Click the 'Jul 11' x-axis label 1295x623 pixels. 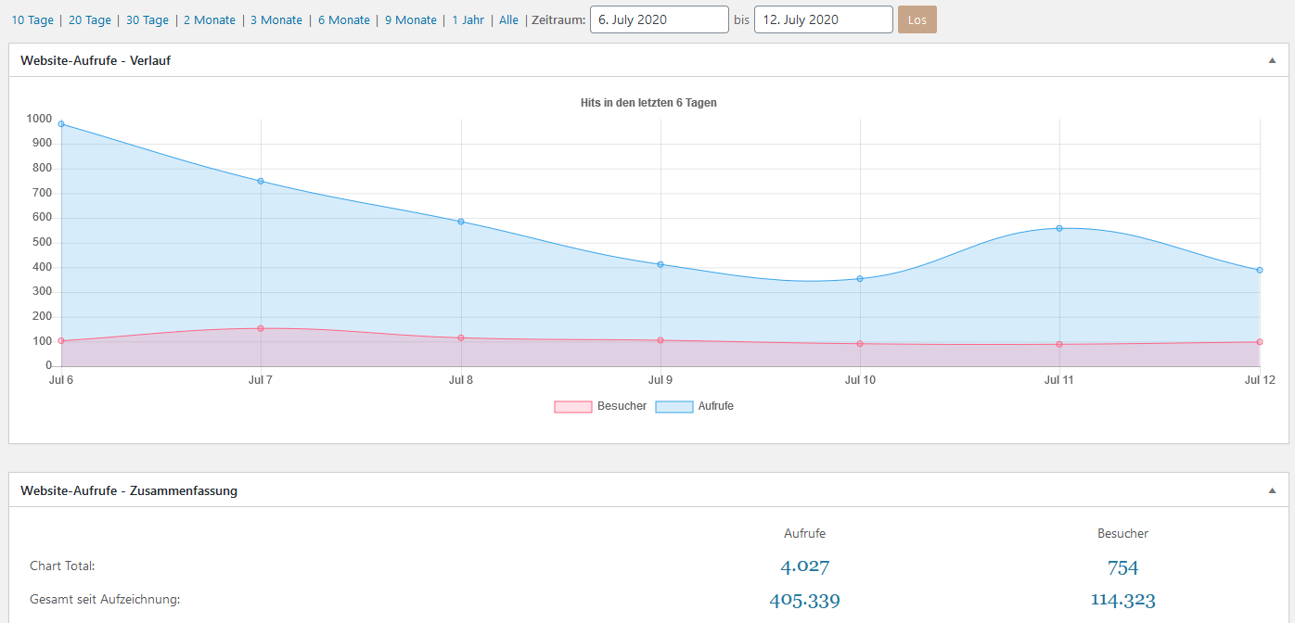pyautogui.click(x=1059, y=380)
